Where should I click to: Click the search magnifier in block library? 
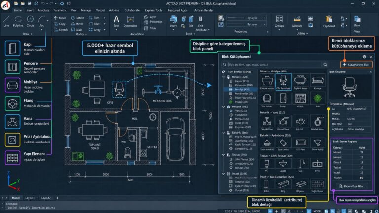point(325,64)
